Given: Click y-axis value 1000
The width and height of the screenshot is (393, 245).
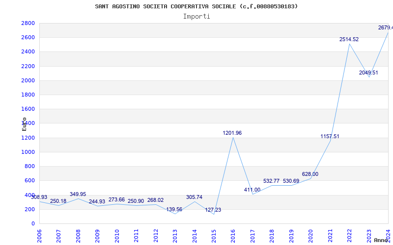Looking at the screenshot, I should tap(28, 152).
